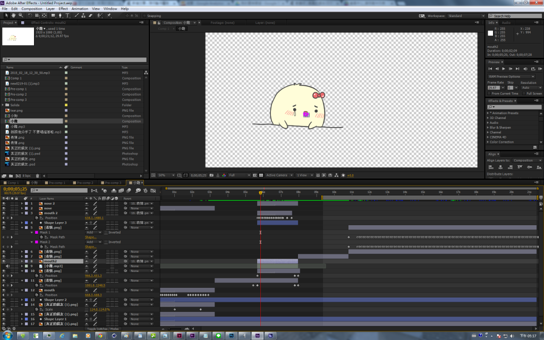This screenshot has width=544, height=340.
Task: Click the Search Help input field
Action: (515, 16)
